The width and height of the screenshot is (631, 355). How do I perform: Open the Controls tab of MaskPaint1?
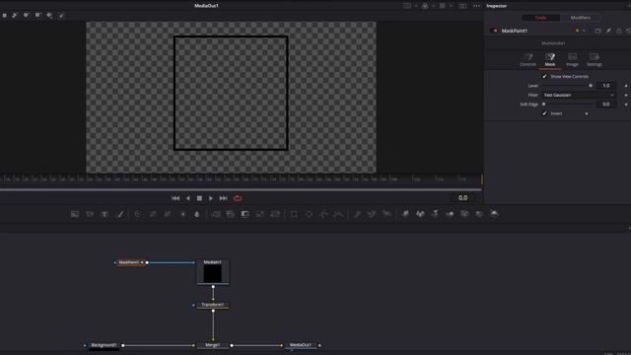[527, 59]
